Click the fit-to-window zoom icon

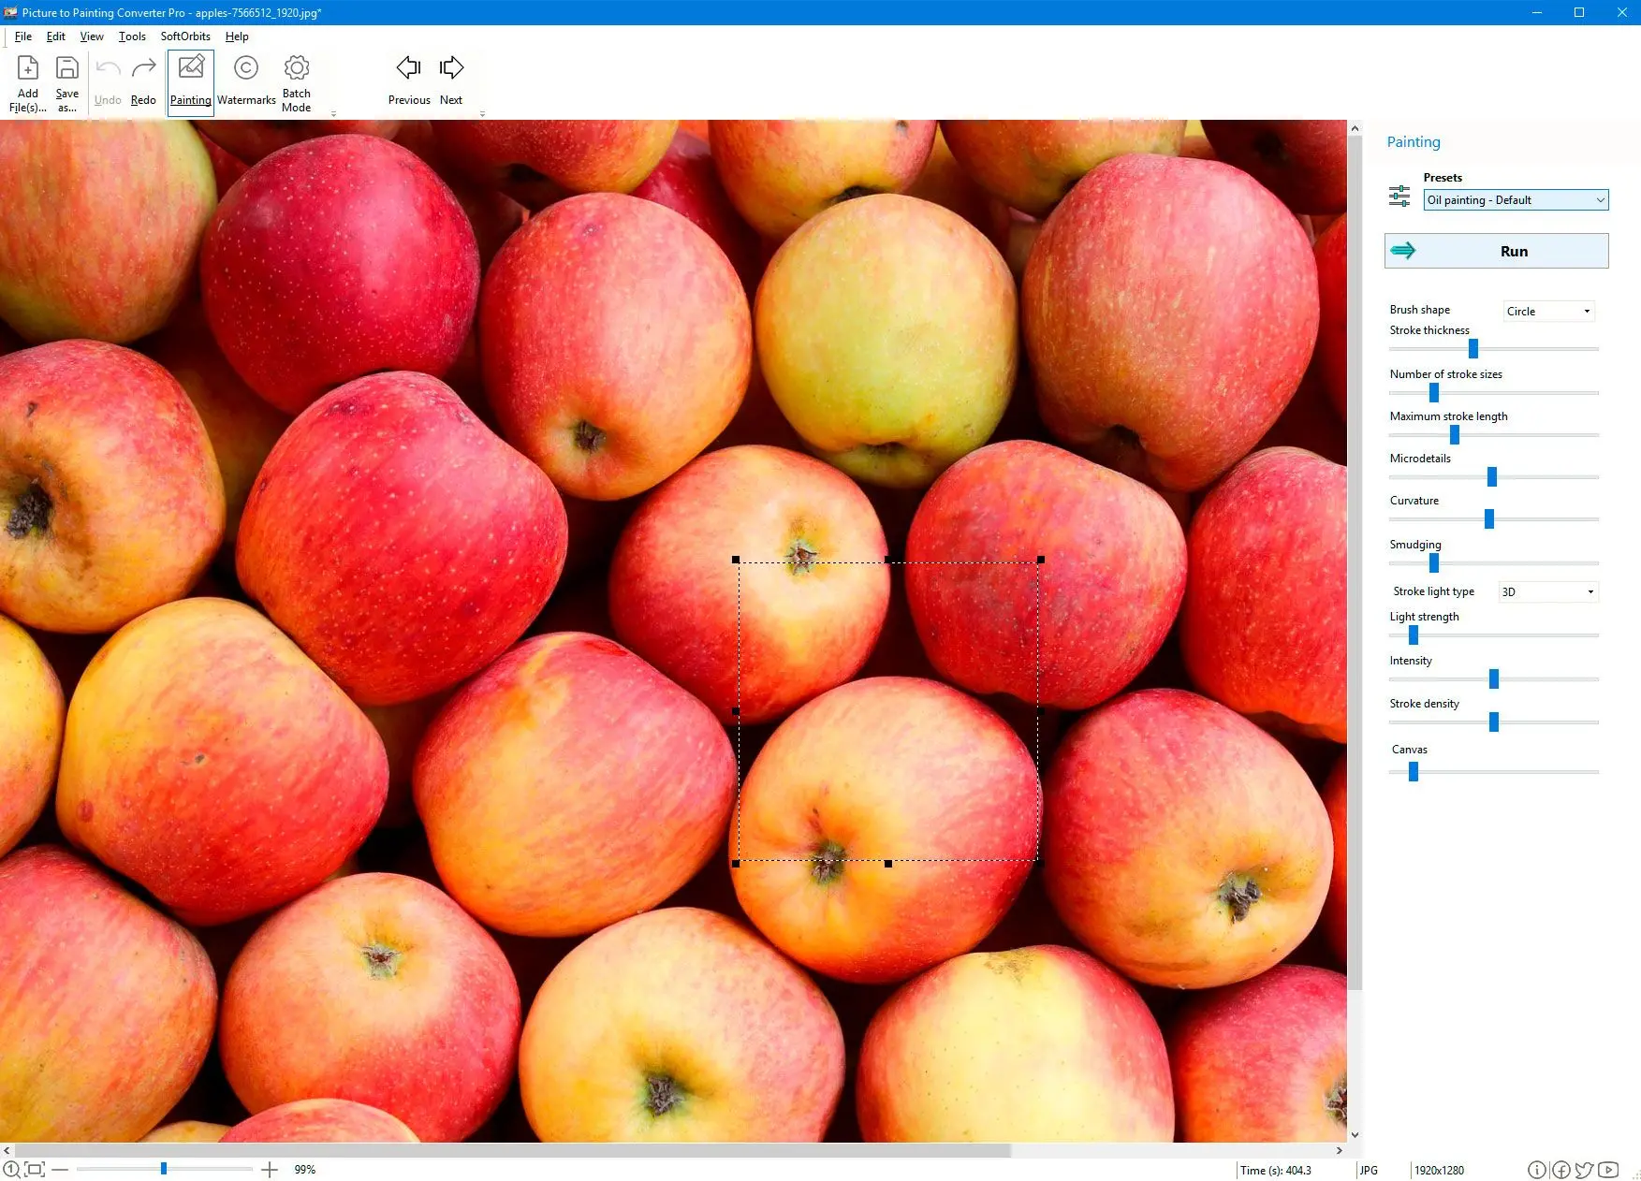(x=35, y=1170)
